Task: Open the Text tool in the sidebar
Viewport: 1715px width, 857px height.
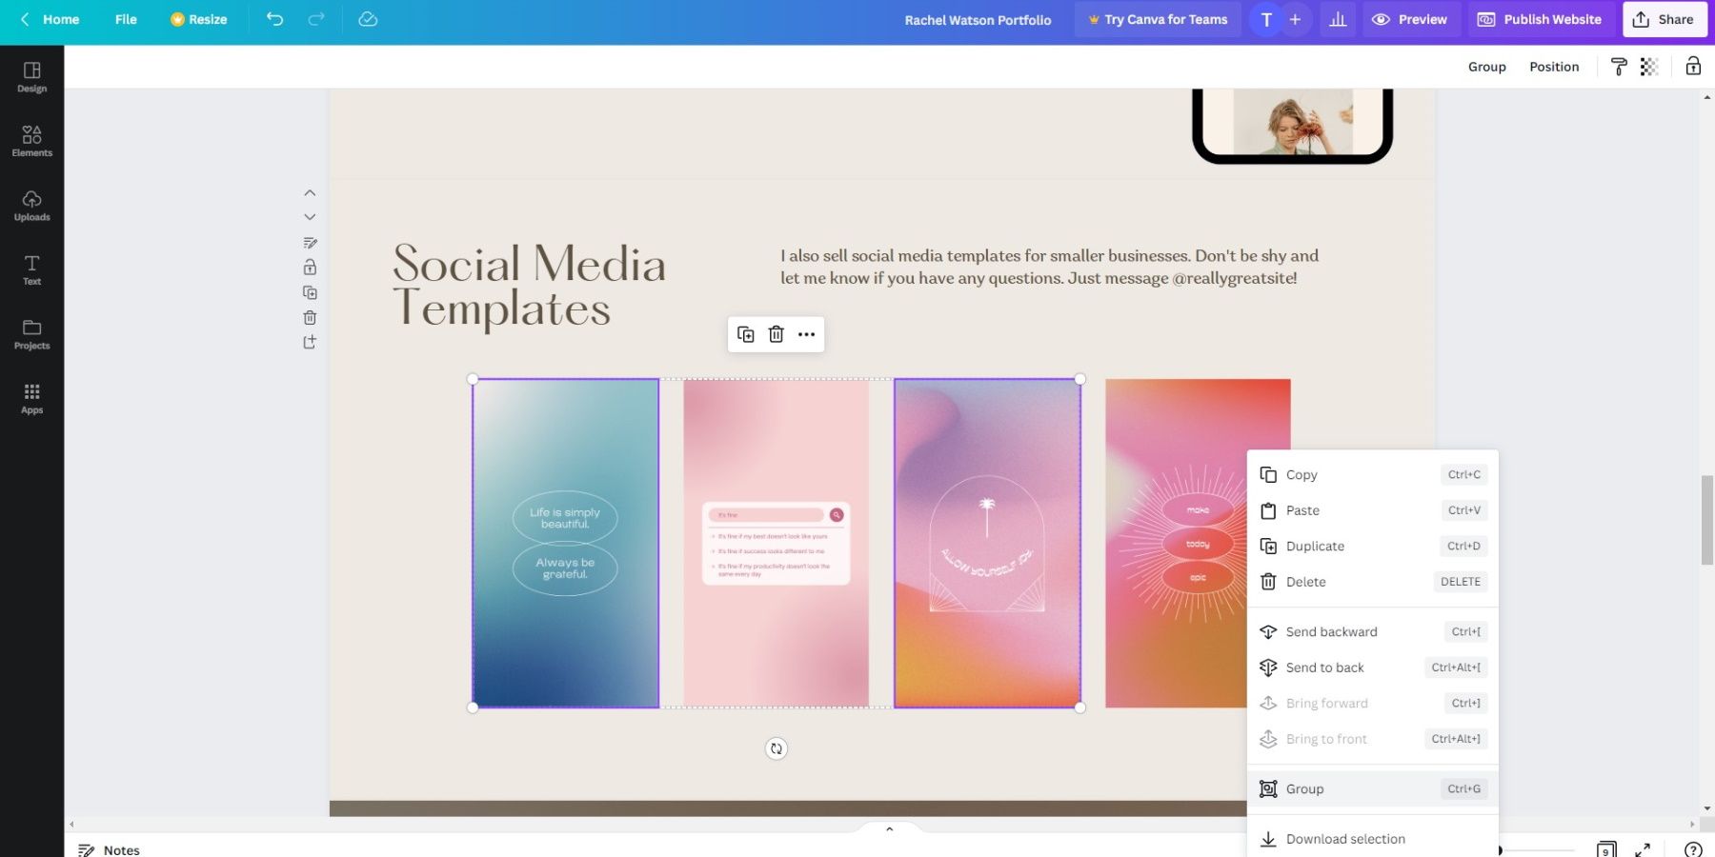Action: pos(31,269)
